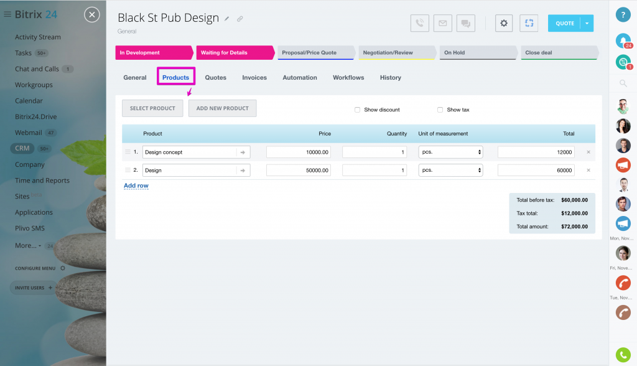The image size is (637, 366).
Task: Click the Add New Product button
Action: [222, 108]
